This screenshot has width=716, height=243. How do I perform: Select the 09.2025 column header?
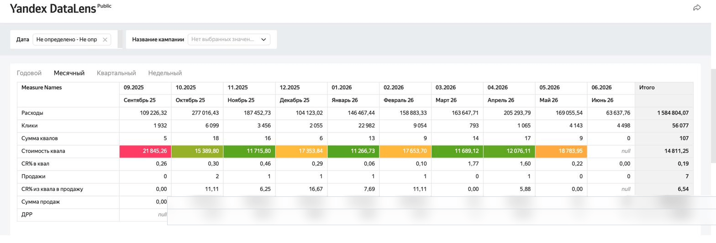point(134,88)
